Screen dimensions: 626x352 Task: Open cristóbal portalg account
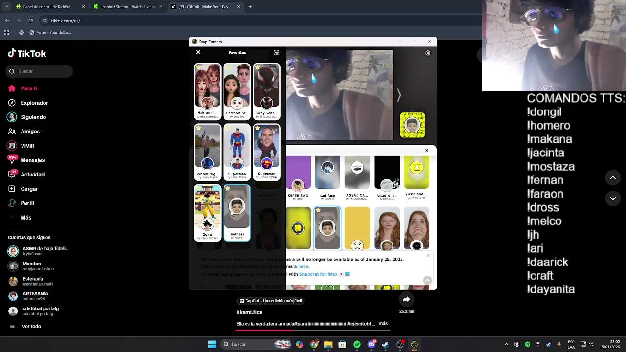tap(33, 311)
